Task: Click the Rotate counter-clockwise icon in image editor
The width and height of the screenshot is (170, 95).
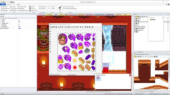Action: point(76,27)
